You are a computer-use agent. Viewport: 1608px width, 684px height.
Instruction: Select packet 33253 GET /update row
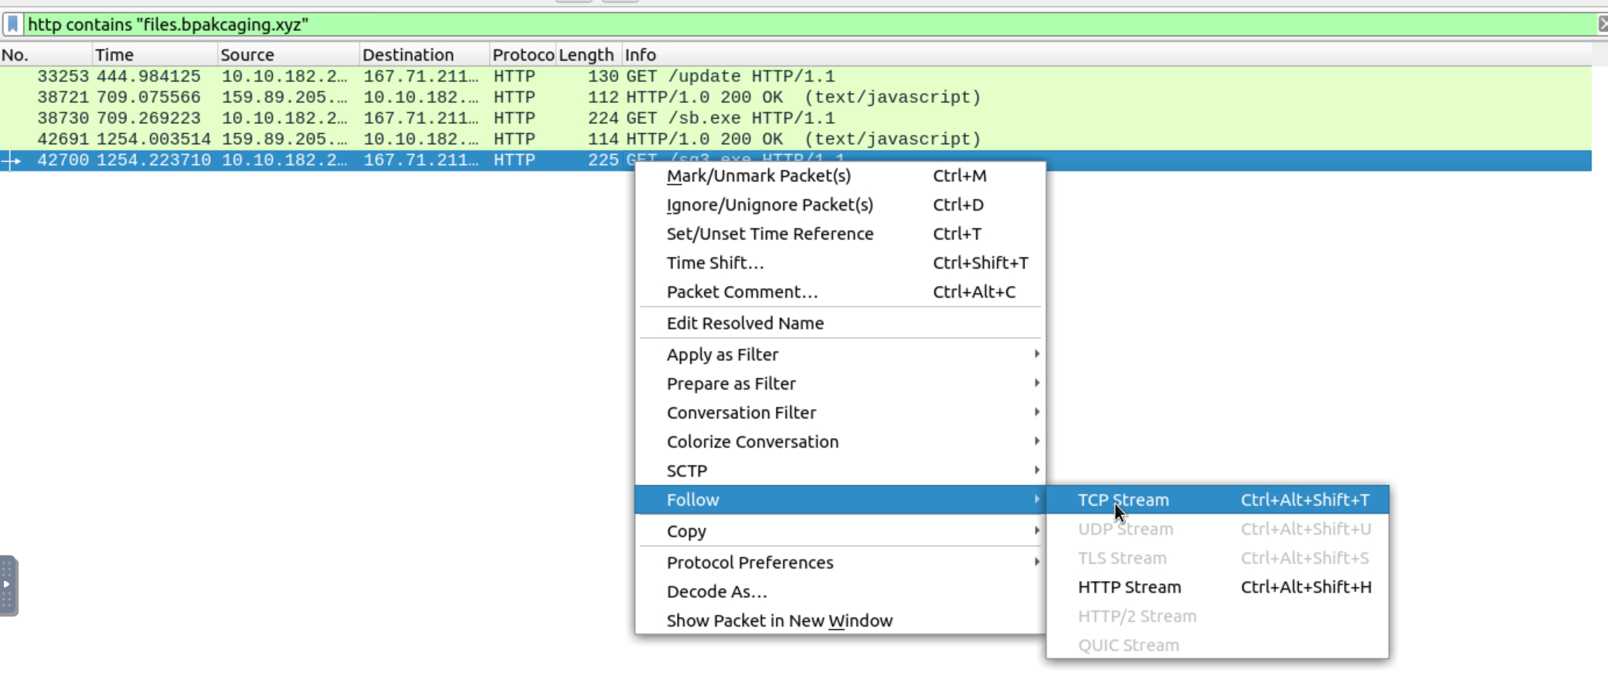click(795, 76)
